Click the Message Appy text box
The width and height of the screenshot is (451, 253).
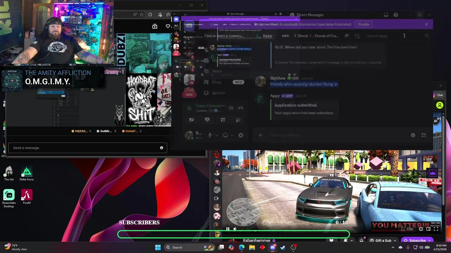[336, 135]
